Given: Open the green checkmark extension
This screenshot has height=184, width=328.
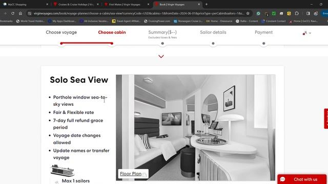Looking at the screenshot, I should tap(274, 13).
